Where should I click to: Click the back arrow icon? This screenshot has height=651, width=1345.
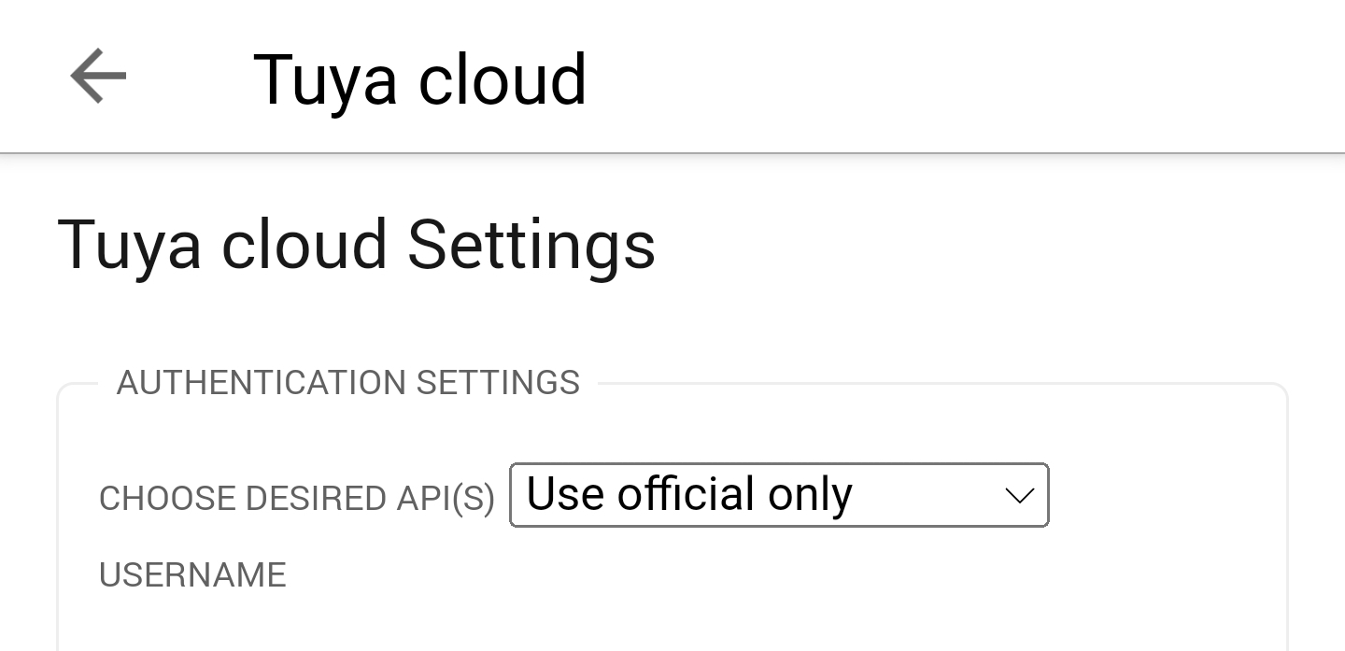click(98, 76)
